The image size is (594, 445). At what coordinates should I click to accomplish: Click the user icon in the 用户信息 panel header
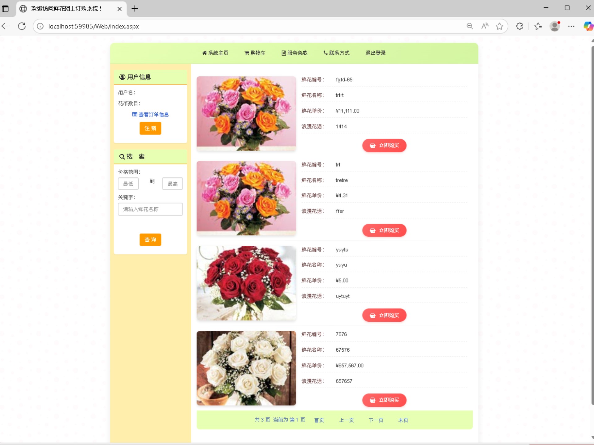[x=122, y=77]
